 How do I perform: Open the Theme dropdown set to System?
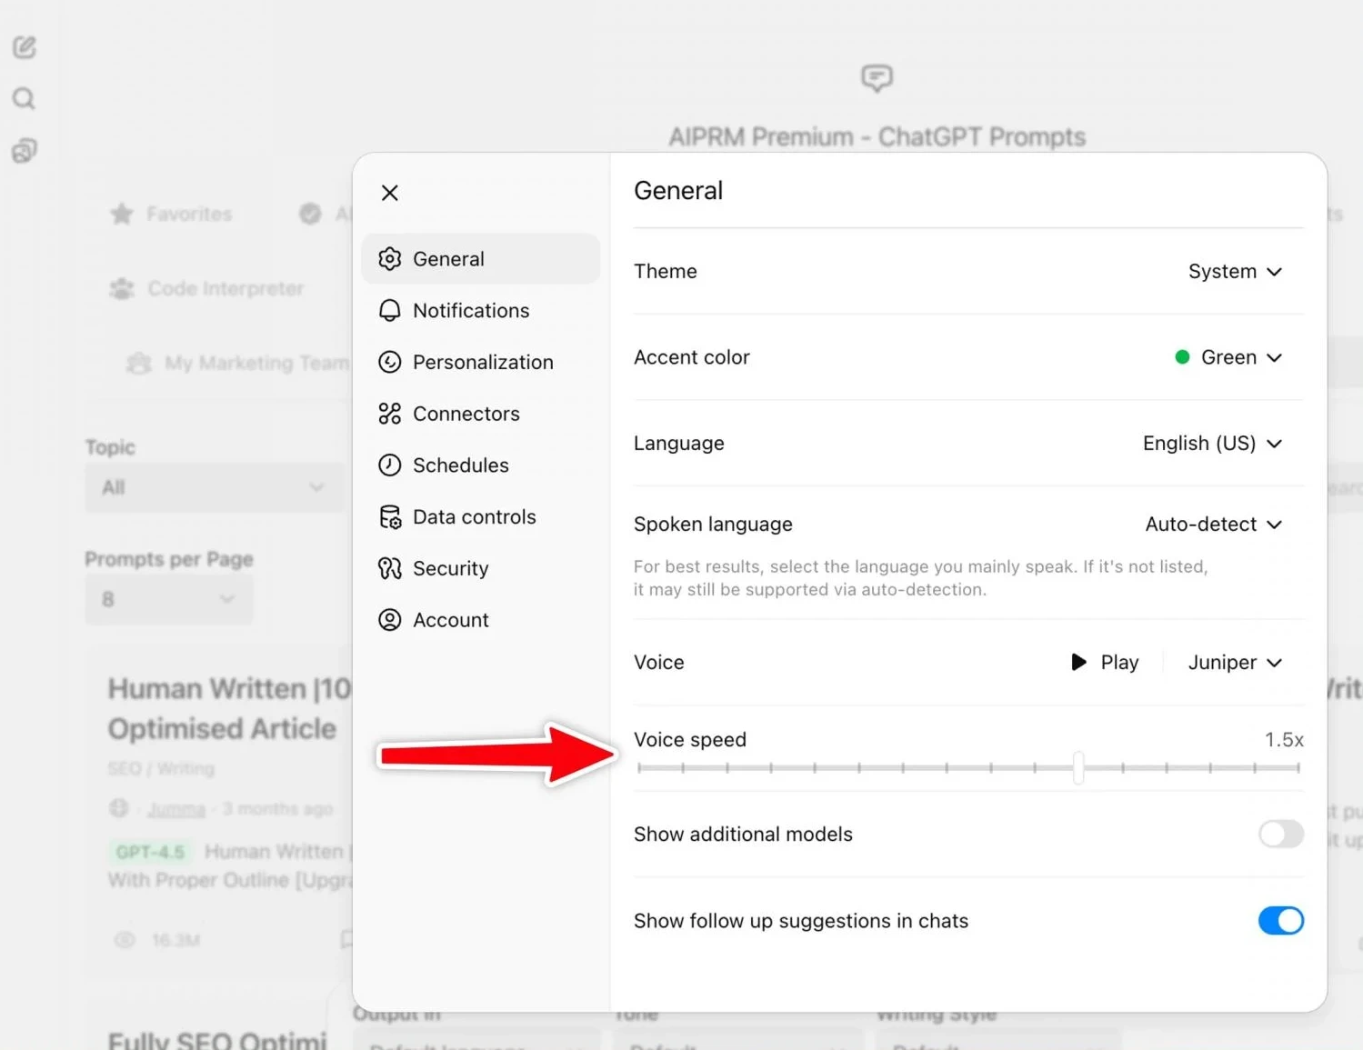1235,272
